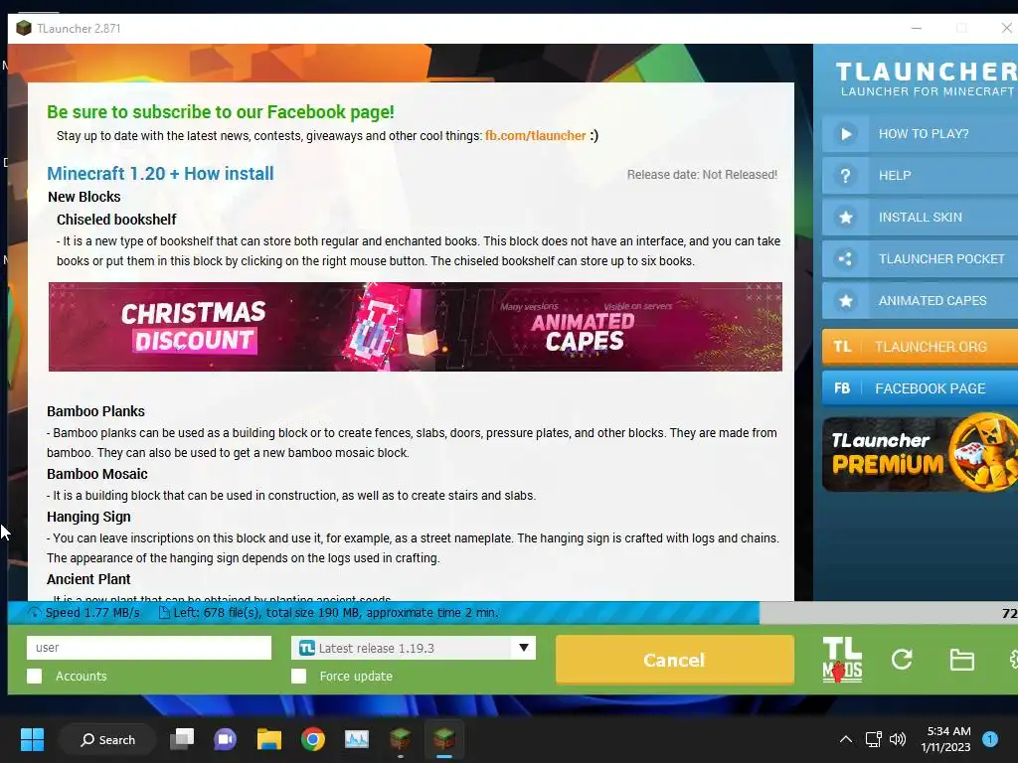Viewport: 1018px width, 763px height.
Task: Click the 'Speed 1.77 MB/s' status text
Action: click(92, 612)
